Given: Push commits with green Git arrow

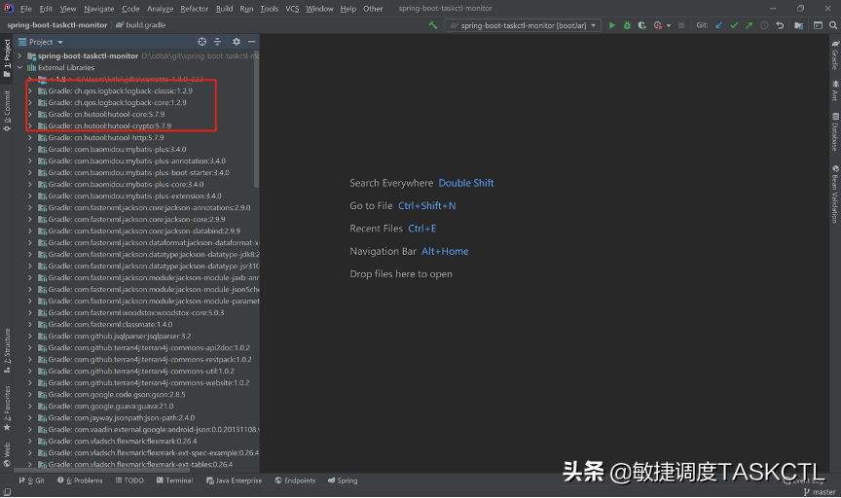Looking at the screenshot, I should click(x=750, y=25).
